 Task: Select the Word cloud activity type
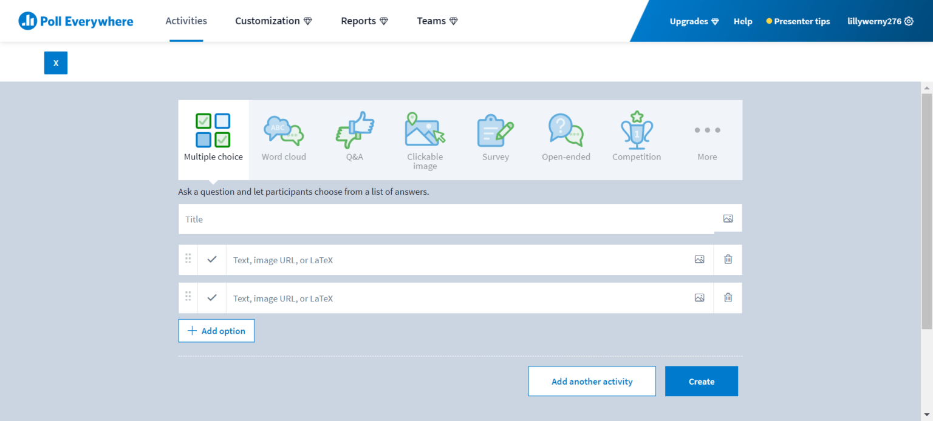284,140
